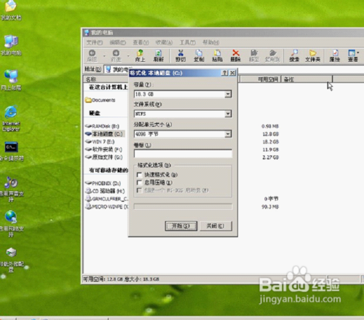Click the Volume label input field
The width and height of the screenshot is (364, 320).
(183, 154)
